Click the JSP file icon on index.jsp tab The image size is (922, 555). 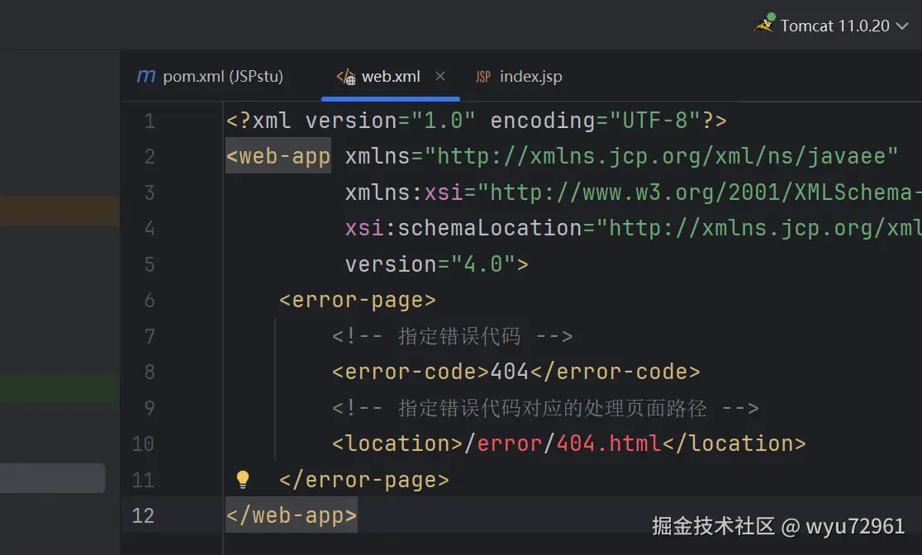tap(482, 77)
